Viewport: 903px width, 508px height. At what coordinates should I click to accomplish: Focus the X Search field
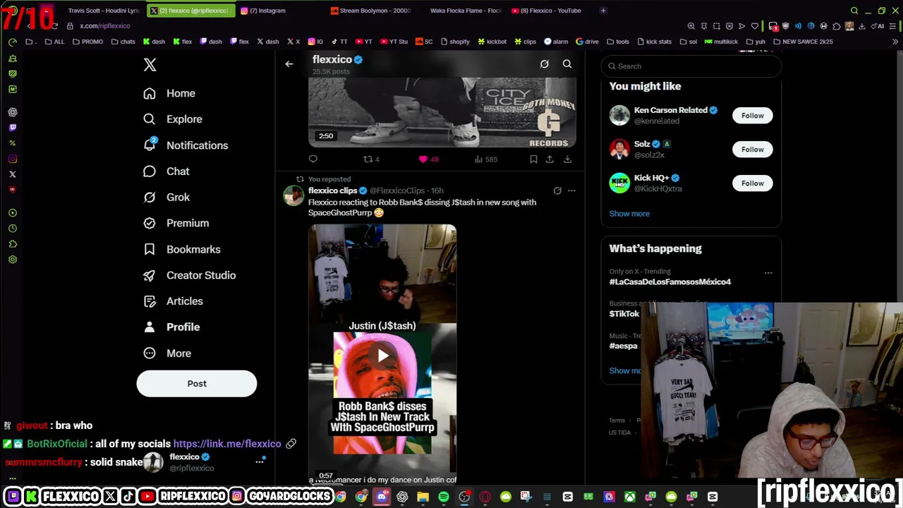click(x=691, y=66)
